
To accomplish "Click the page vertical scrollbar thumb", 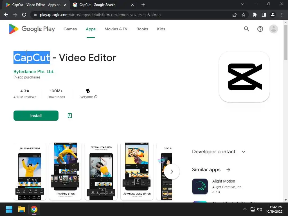I will [x=285, y=42].
